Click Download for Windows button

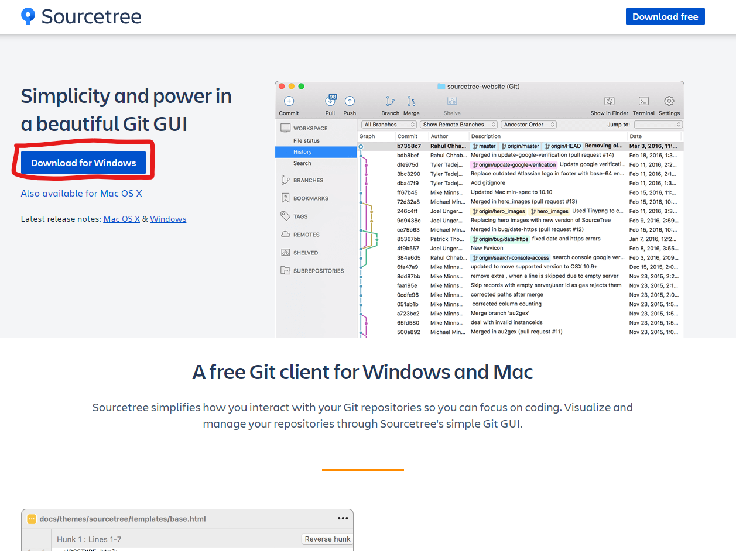(x=83, y=163)
